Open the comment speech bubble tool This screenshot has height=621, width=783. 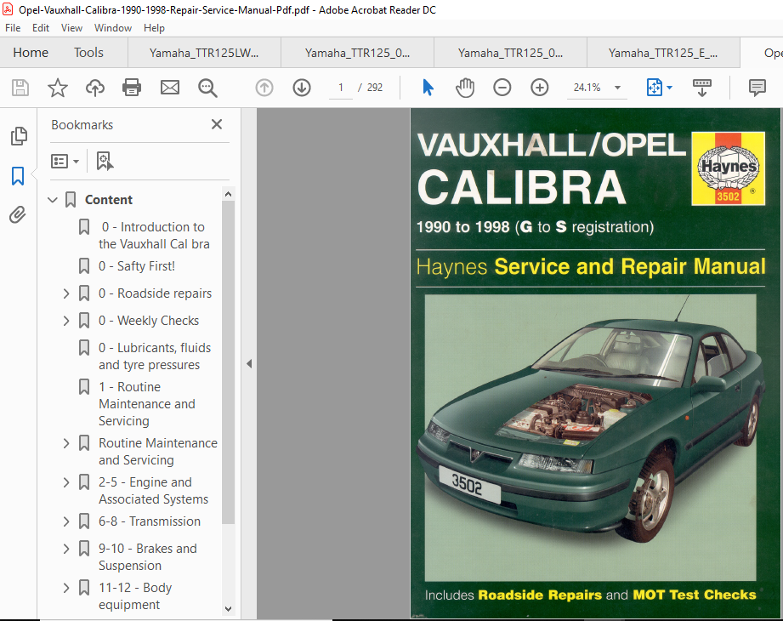pos(757,88)
